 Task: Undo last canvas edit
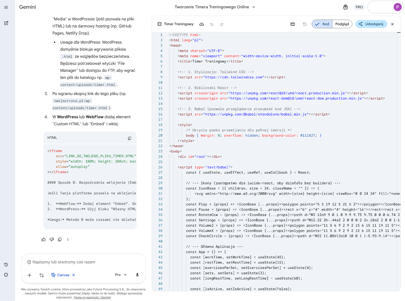coord(212,24)
